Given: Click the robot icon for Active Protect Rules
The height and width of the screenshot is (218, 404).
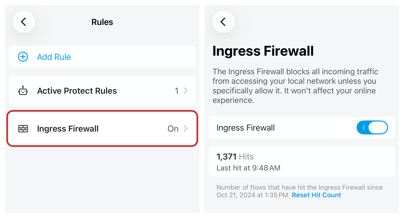Looking at the screenshot, I should 23,91.
